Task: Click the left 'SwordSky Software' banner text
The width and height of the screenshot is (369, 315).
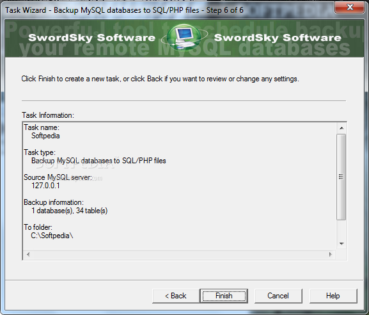Action: pos(92,38)
